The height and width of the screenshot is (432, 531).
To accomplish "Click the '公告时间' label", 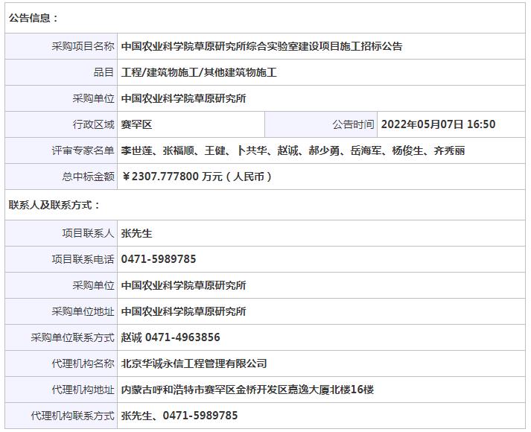I will point(353,124).
